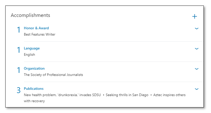Expand the Honor & Award chevron

(x=197, y=29)
